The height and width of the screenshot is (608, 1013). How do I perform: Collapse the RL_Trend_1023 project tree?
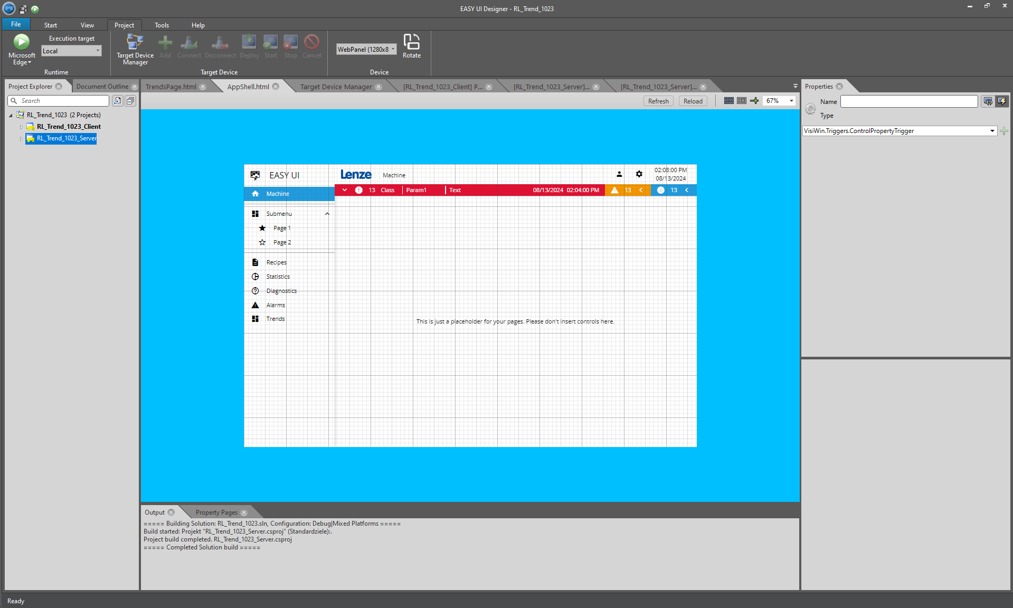tap(11, 115)
